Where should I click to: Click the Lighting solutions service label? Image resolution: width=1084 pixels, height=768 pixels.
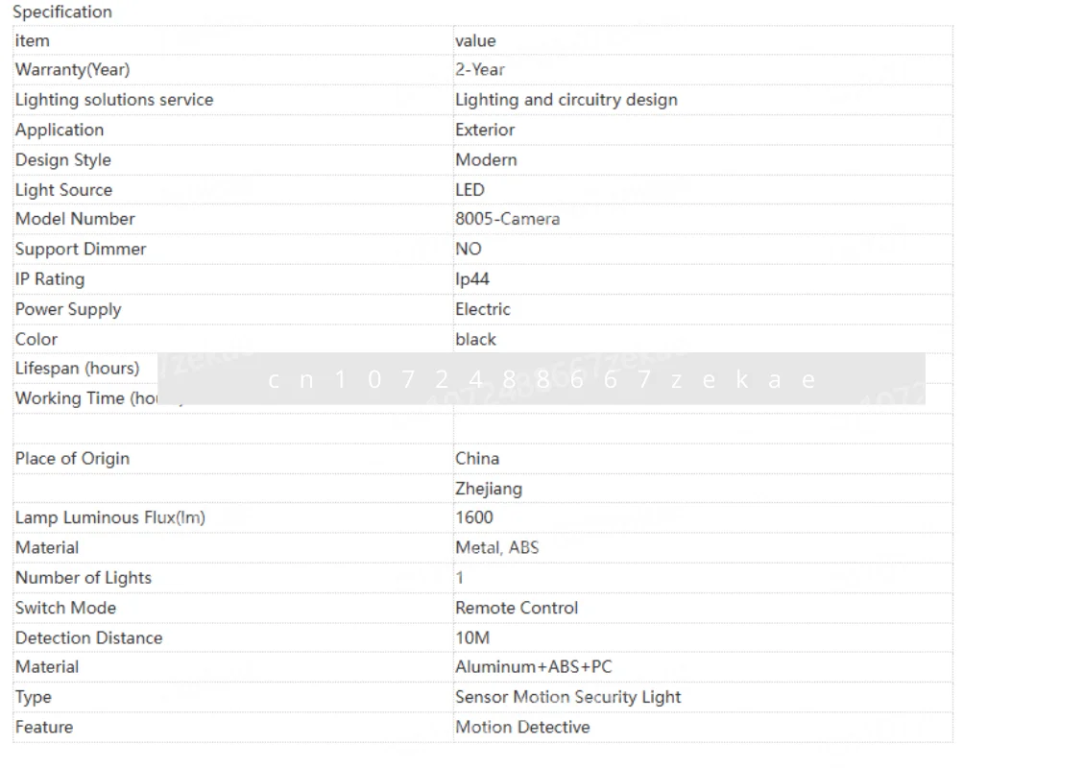[114, 100]
